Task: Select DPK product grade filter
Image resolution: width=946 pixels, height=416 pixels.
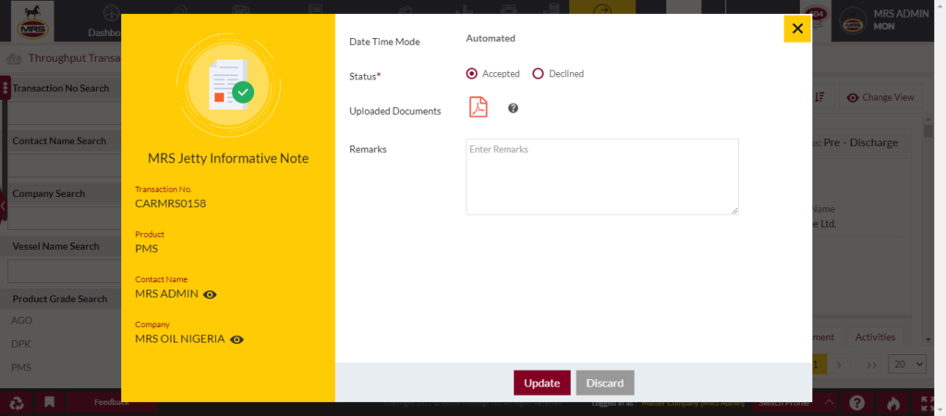Action: pyautogui.click(x=21, y=344)
